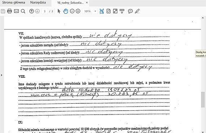Close the 16_radny_Sebastia... tab
Viewport: 206px width, 133px height.
[87, 3]
